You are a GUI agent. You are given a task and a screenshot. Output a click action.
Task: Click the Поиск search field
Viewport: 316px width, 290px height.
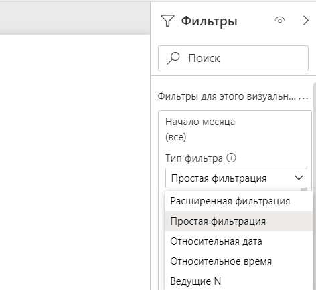(233, 59)
